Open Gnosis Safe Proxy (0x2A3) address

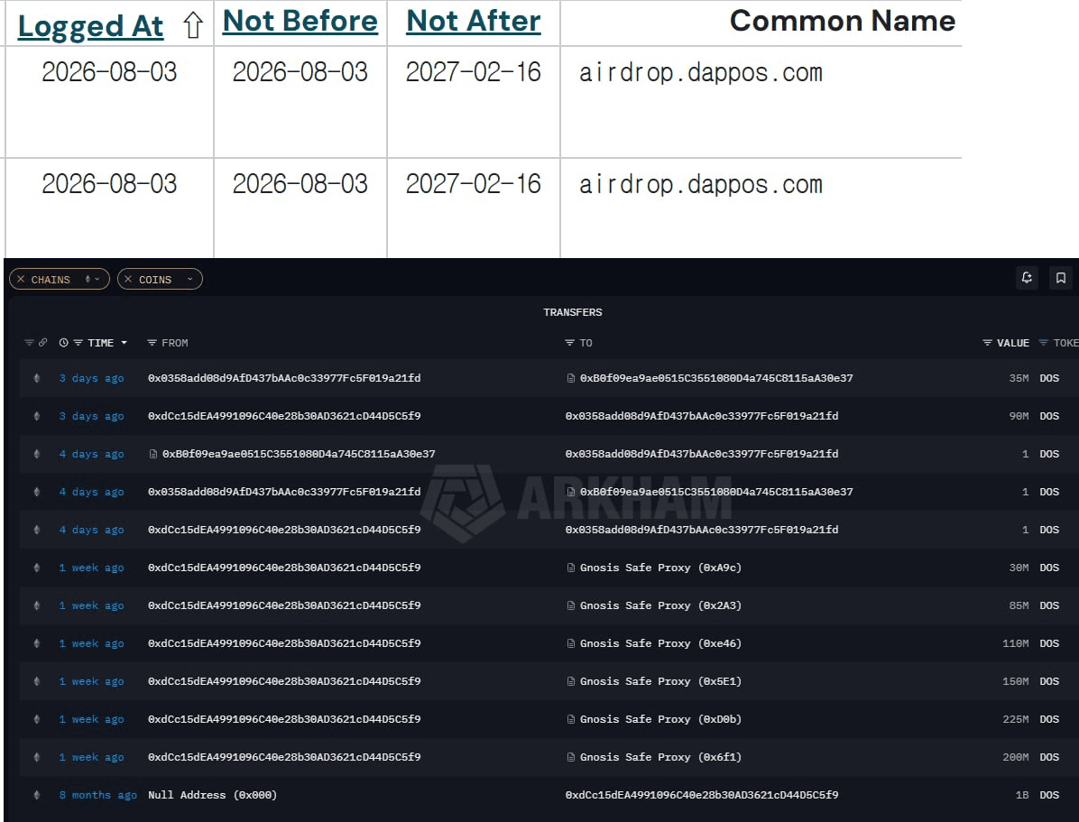click(x=660, y=605)
